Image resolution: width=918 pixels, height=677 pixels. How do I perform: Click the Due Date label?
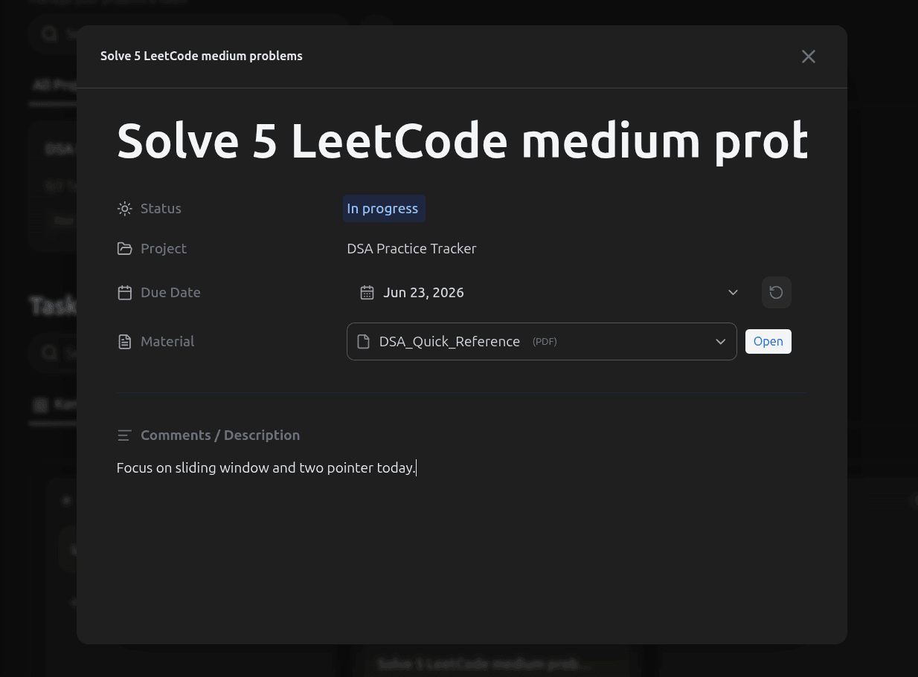pos(170,293)
